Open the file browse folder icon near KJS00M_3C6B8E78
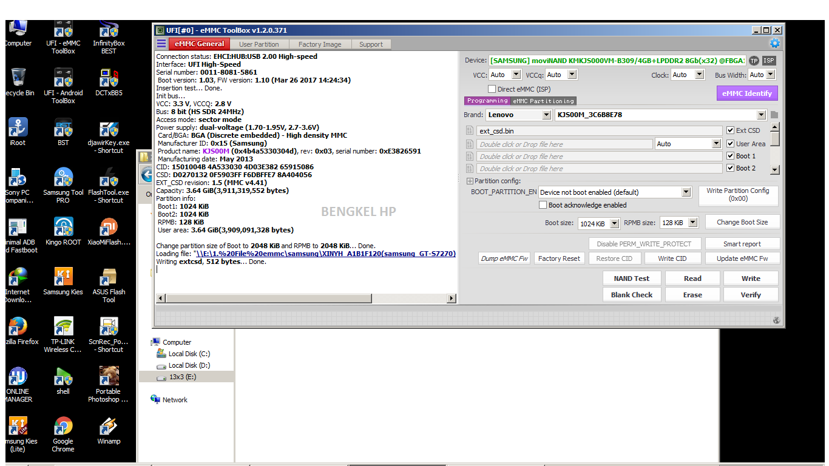This screenshot has height=466, width=829. coord(775,114)
